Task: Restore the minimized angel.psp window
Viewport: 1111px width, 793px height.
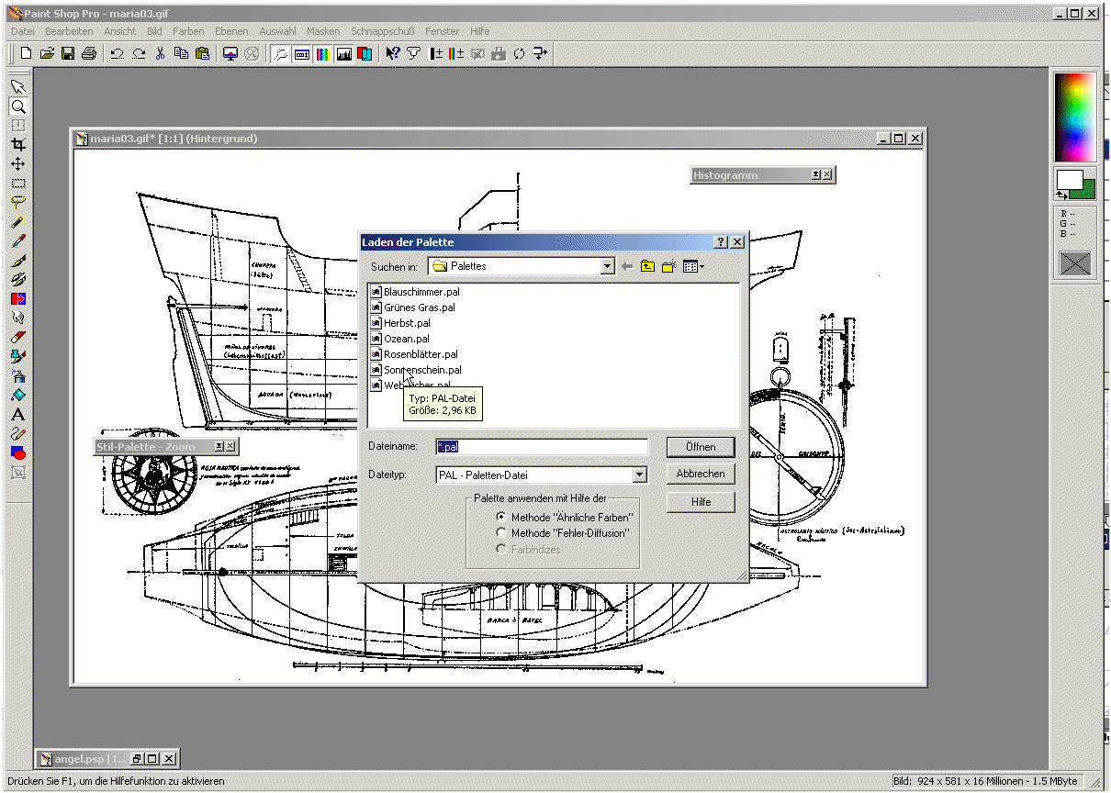Action: (138, 759)
